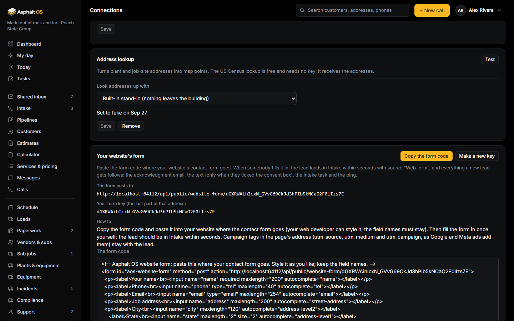Image resolution: width=514 pixels, height=321 pixels.
Task: Click the Messages chat bubble icon
Action: 11,178
